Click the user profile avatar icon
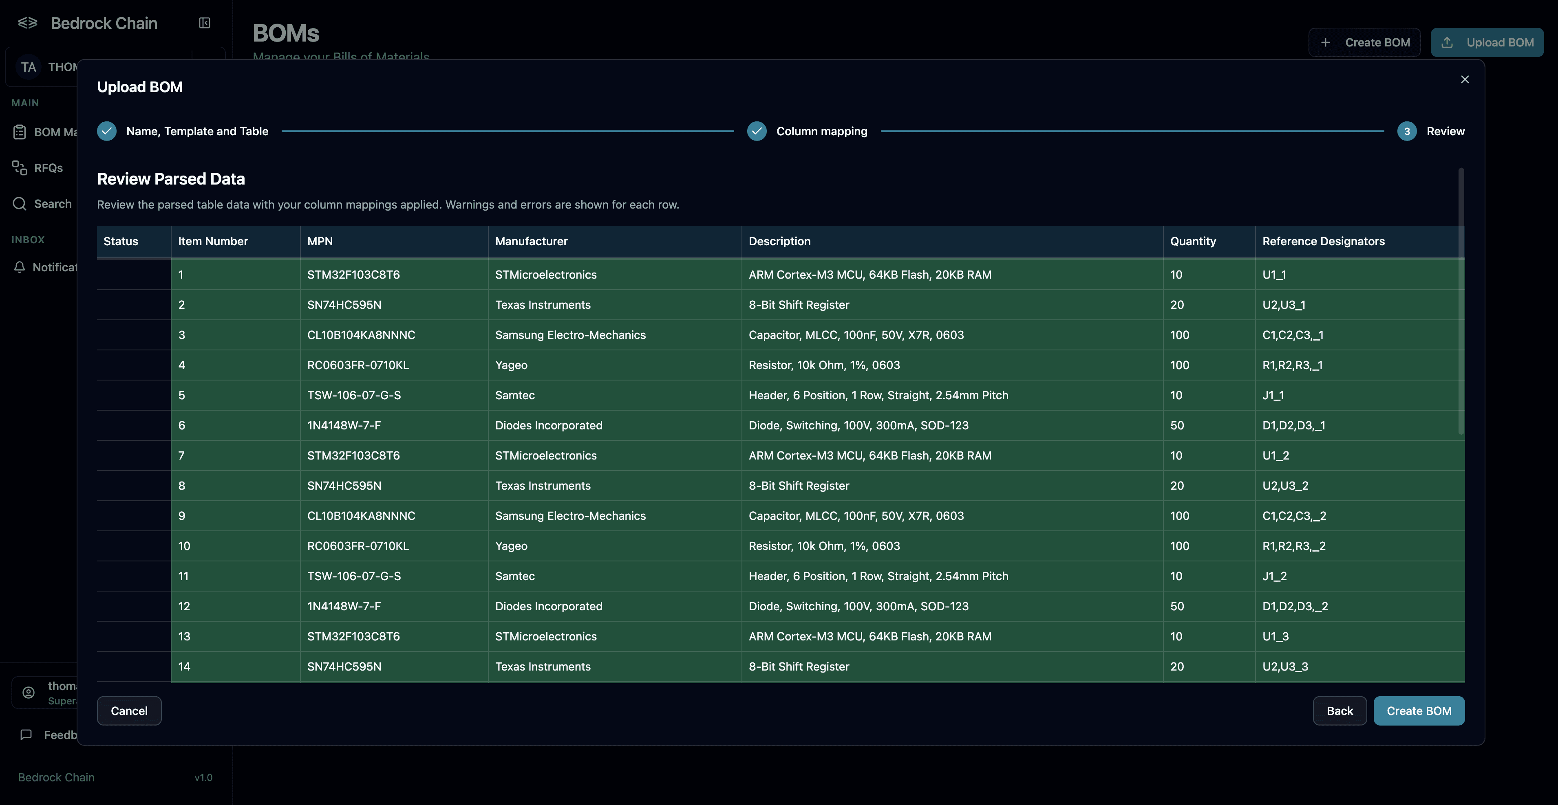The width and height of the screenshot is (1558, 805). coord(29,693)
